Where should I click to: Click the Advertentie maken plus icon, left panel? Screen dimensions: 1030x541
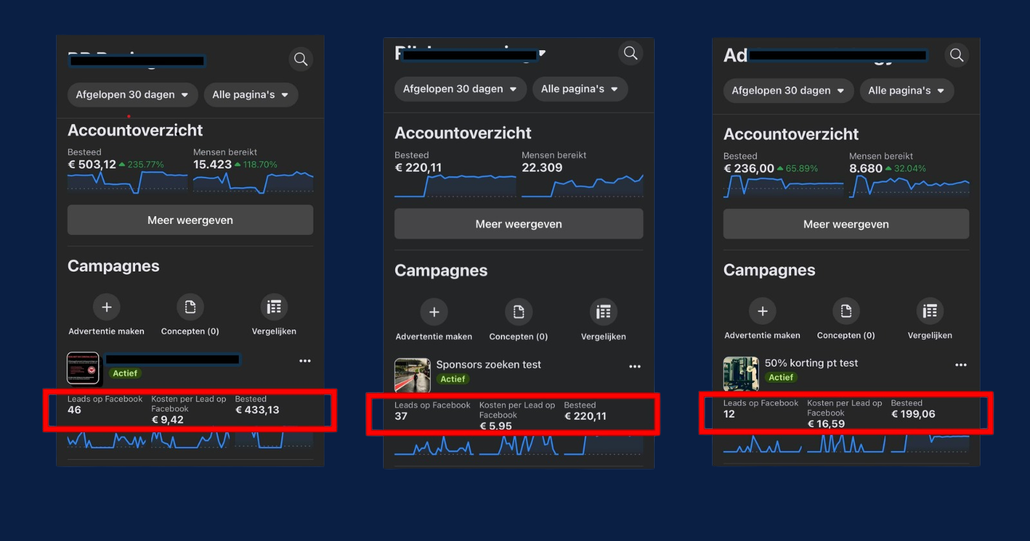pos(107,307)
